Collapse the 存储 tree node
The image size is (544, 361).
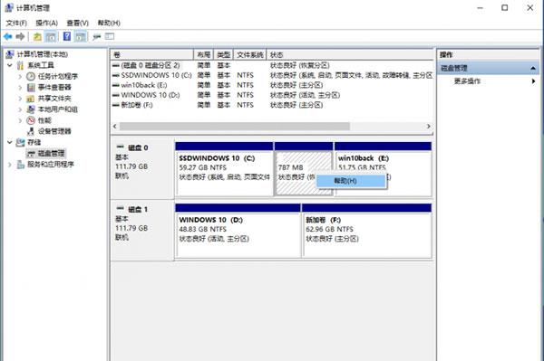(9, 142)
